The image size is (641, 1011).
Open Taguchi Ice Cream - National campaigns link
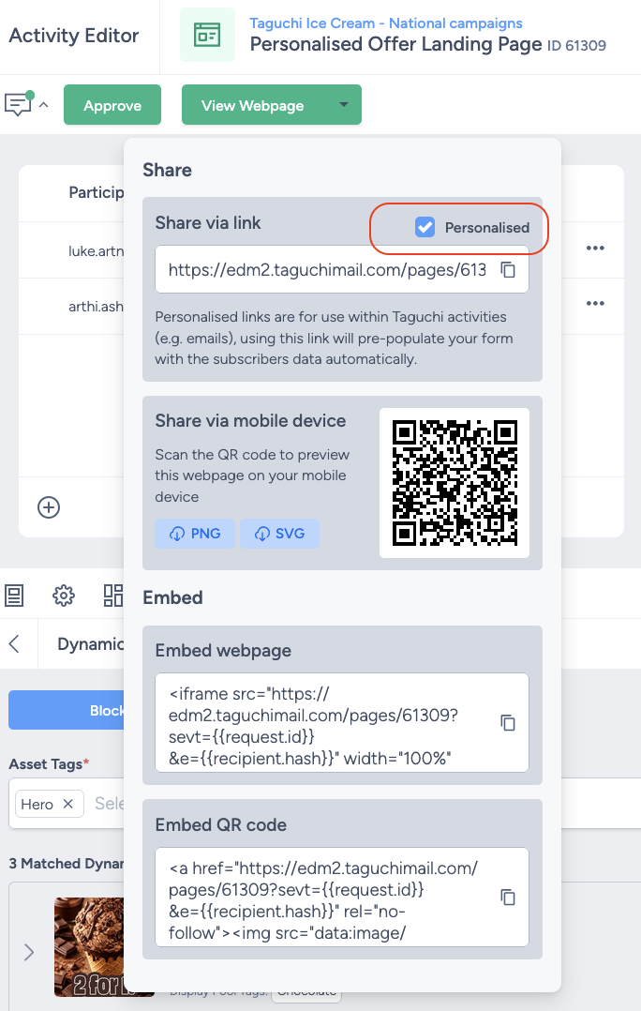coord(386,23)
